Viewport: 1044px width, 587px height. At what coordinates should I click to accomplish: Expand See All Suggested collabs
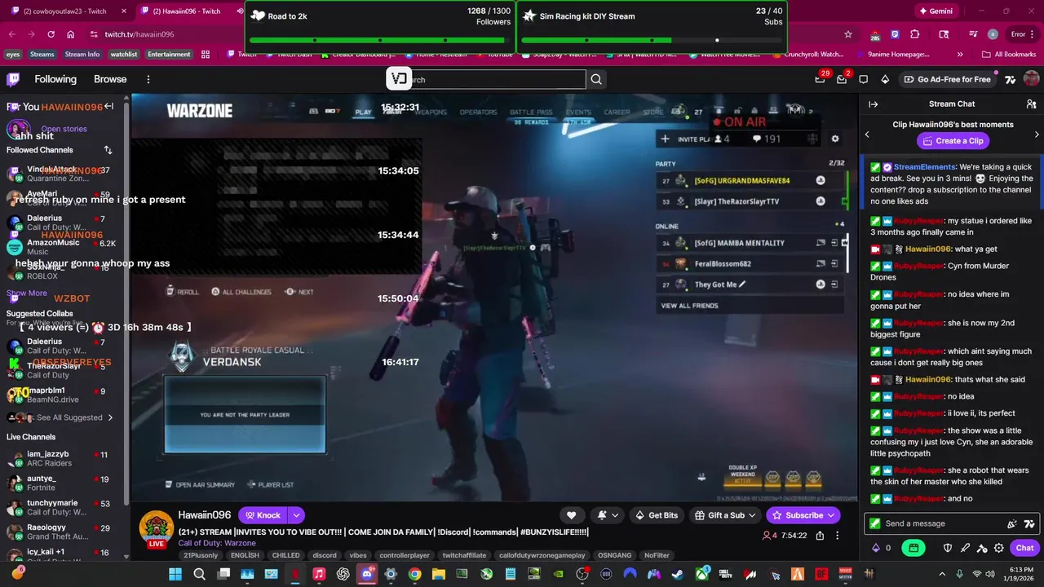75,417
